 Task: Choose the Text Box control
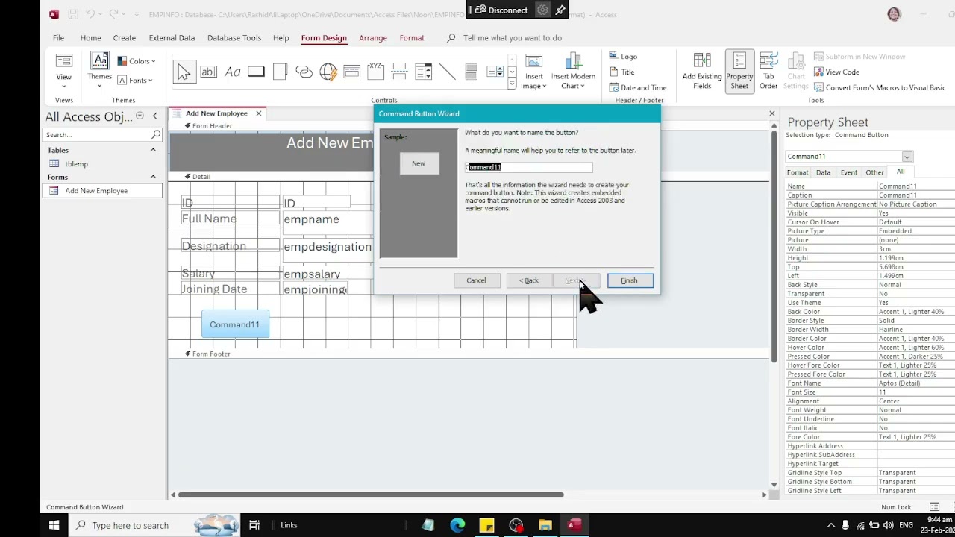208,72
